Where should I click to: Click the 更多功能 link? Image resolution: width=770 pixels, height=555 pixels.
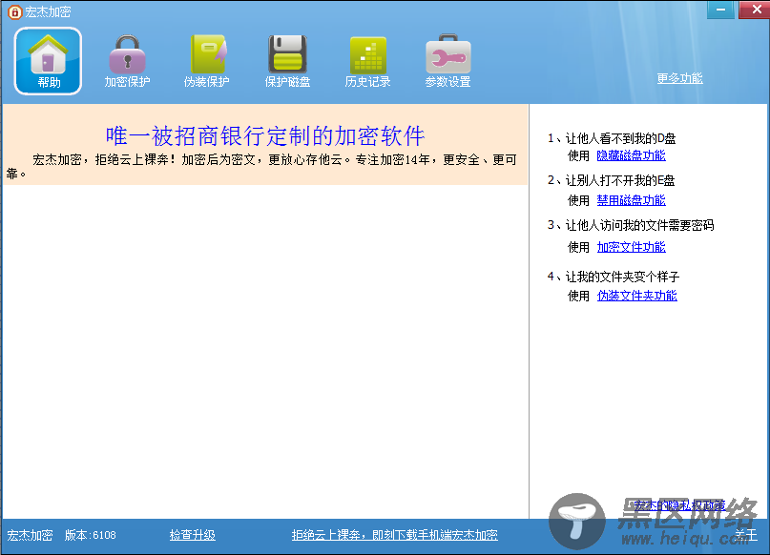click(x=679, y=78)
